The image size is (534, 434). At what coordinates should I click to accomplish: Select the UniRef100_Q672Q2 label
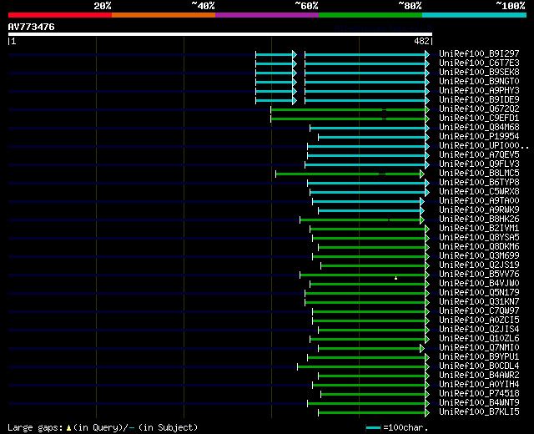[x=479, y=109]
